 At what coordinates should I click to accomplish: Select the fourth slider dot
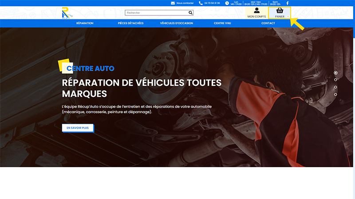click(x=335, y=94)
